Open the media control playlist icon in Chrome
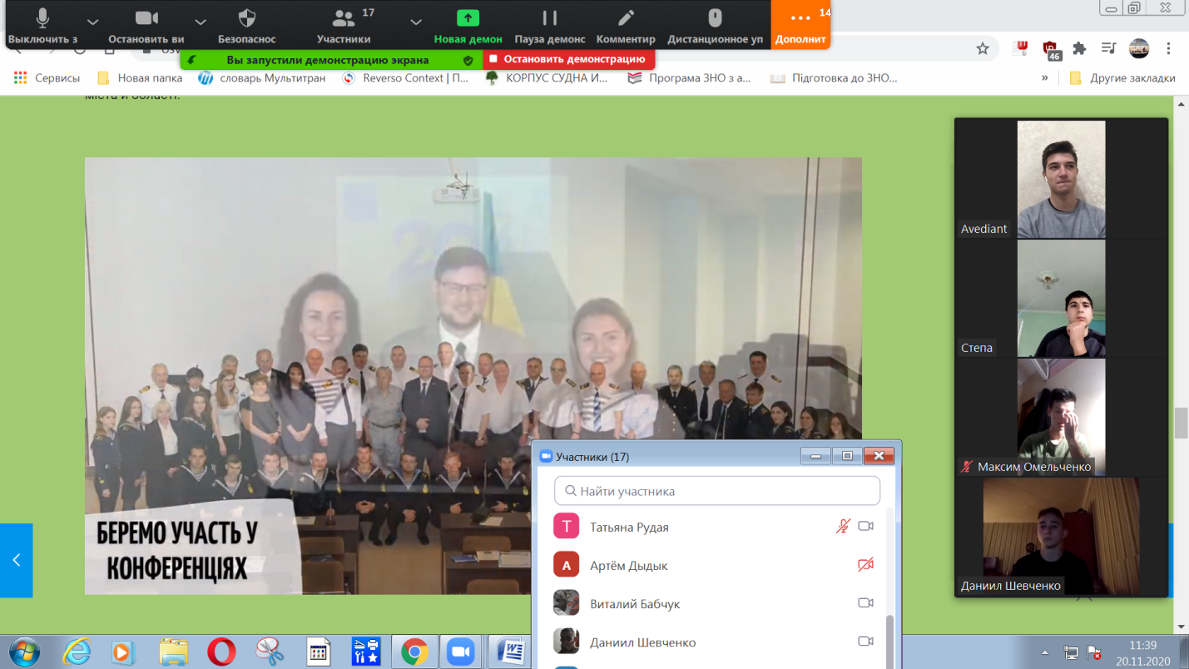The image size is (1189, 669). (x=1108, y=48)
